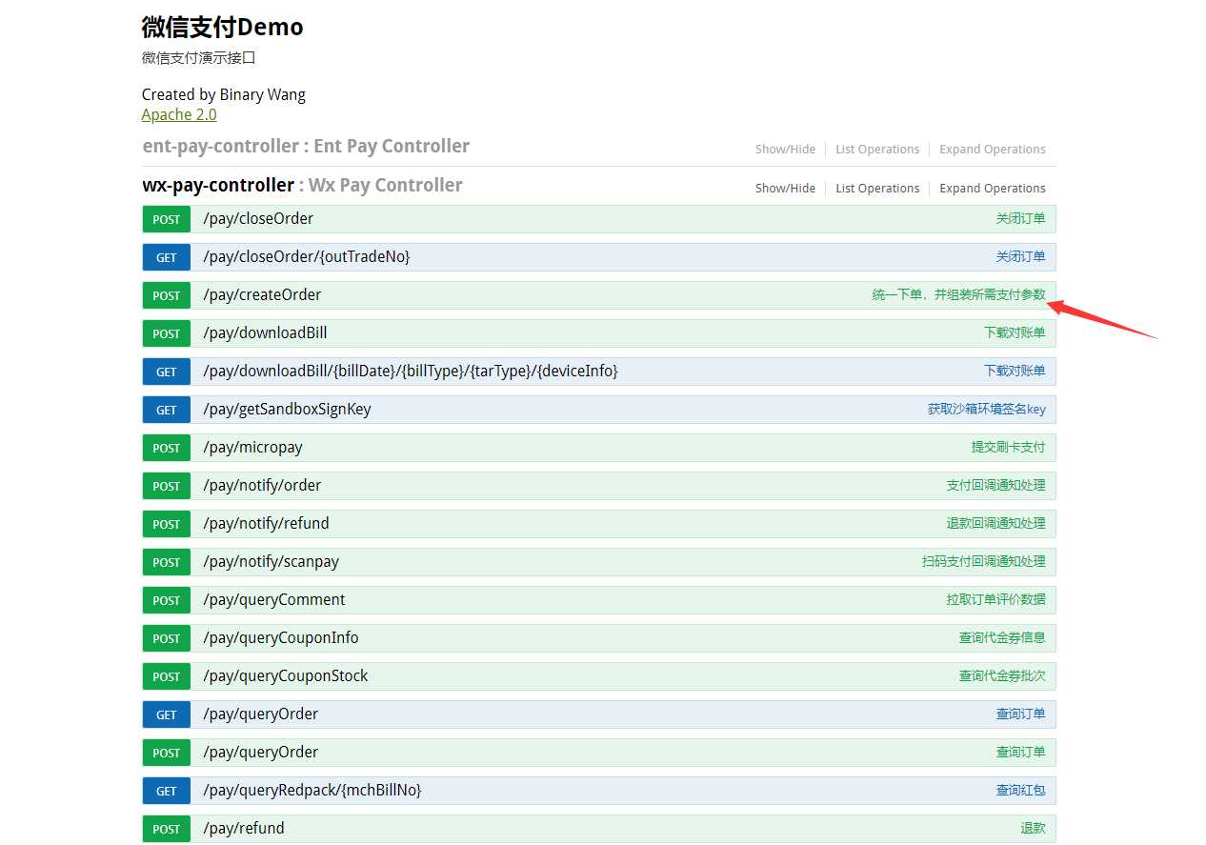The width and height of the screenshot is (1206, 845).
Task: Expand the /pay/queryComment operation path
Action: coord(274,600)
